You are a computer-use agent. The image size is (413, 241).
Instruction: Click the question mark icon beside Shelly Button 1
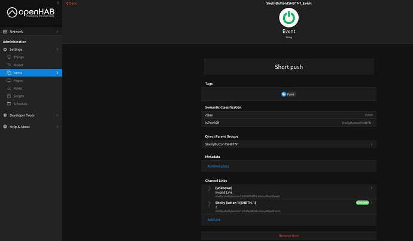(x=209, y=205)
